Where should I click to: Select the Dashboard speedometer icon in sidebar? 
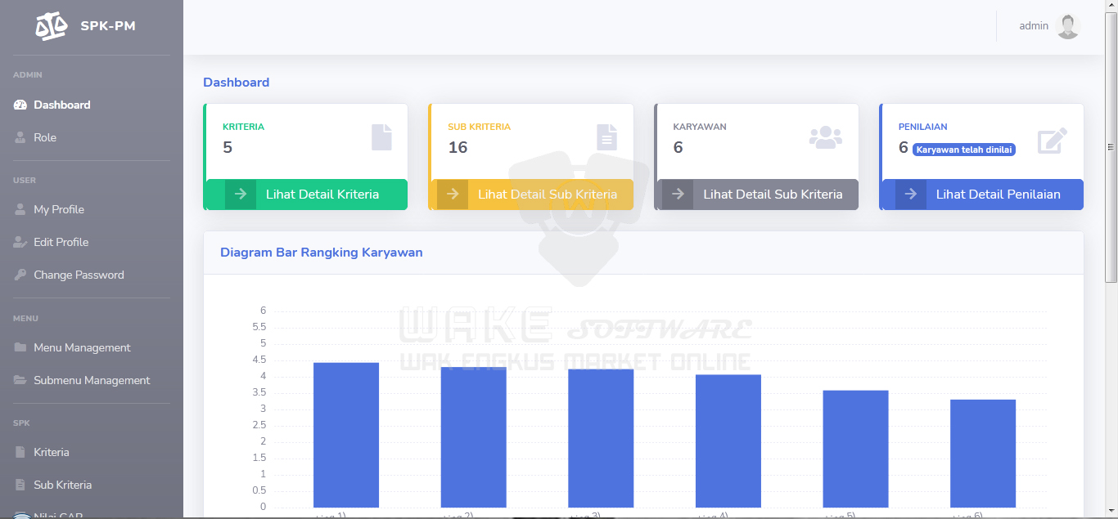[x=19, y=105]
